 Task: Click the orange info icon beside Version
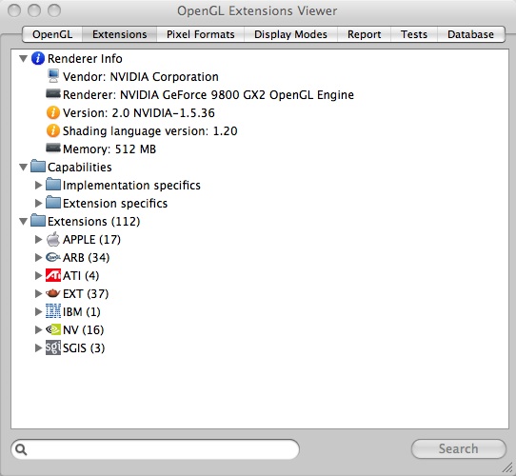coord(53,112)
